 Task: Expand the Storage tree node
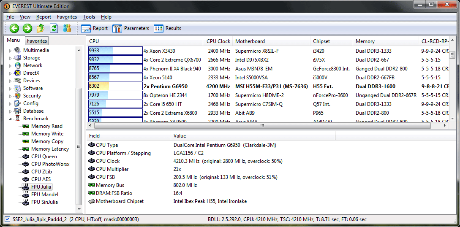[11, 58]
